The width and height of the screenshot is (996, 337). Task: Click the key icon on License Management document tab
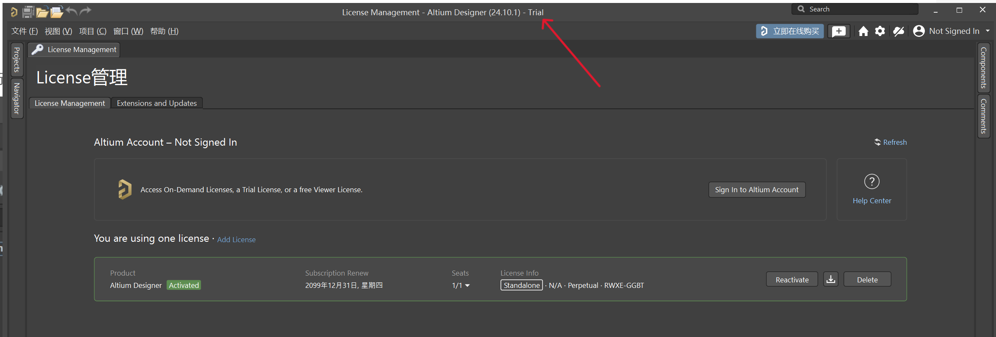tap(37, 50)
